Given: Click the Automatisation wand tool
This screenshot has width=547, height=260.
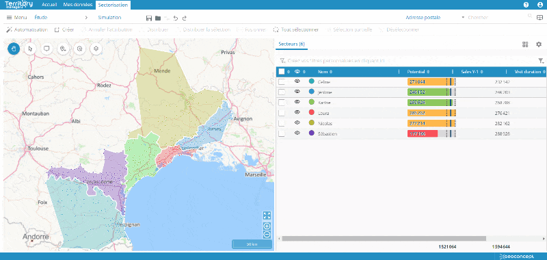Looking at the screenshot, I should point(27,29).
